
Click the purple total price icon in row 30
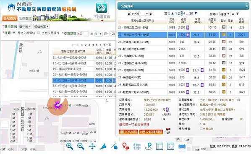tap(188, 92)
